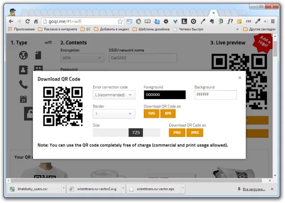This screenshot has width=285, height=203.
Task: Close the downloads bar
Action: pos(272,189)
